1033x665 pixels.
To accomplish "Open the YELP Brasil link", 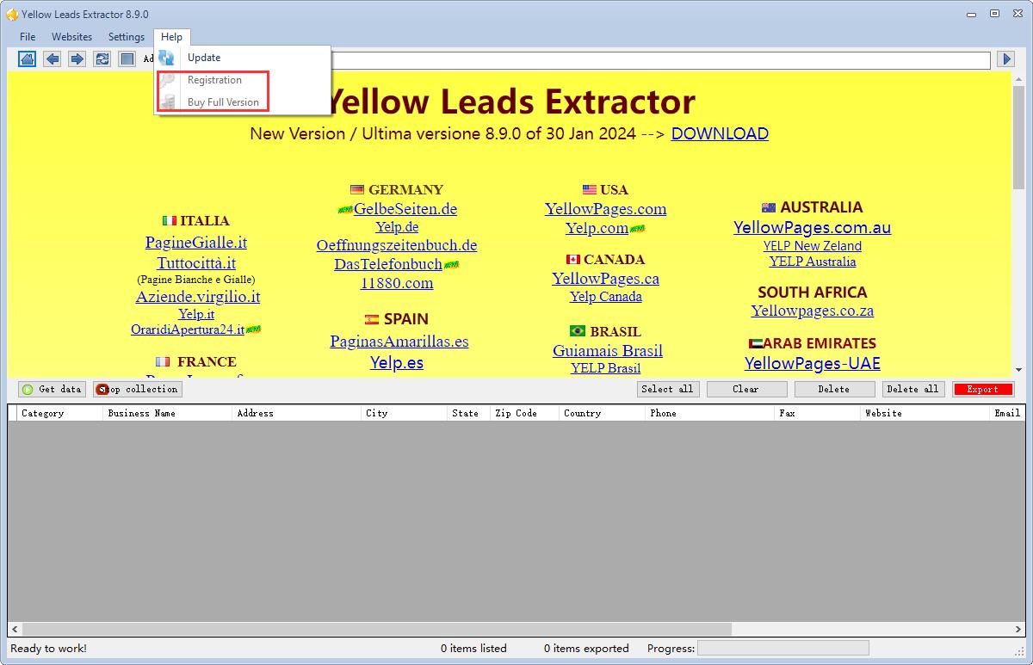I will click(x=606, y=368).
